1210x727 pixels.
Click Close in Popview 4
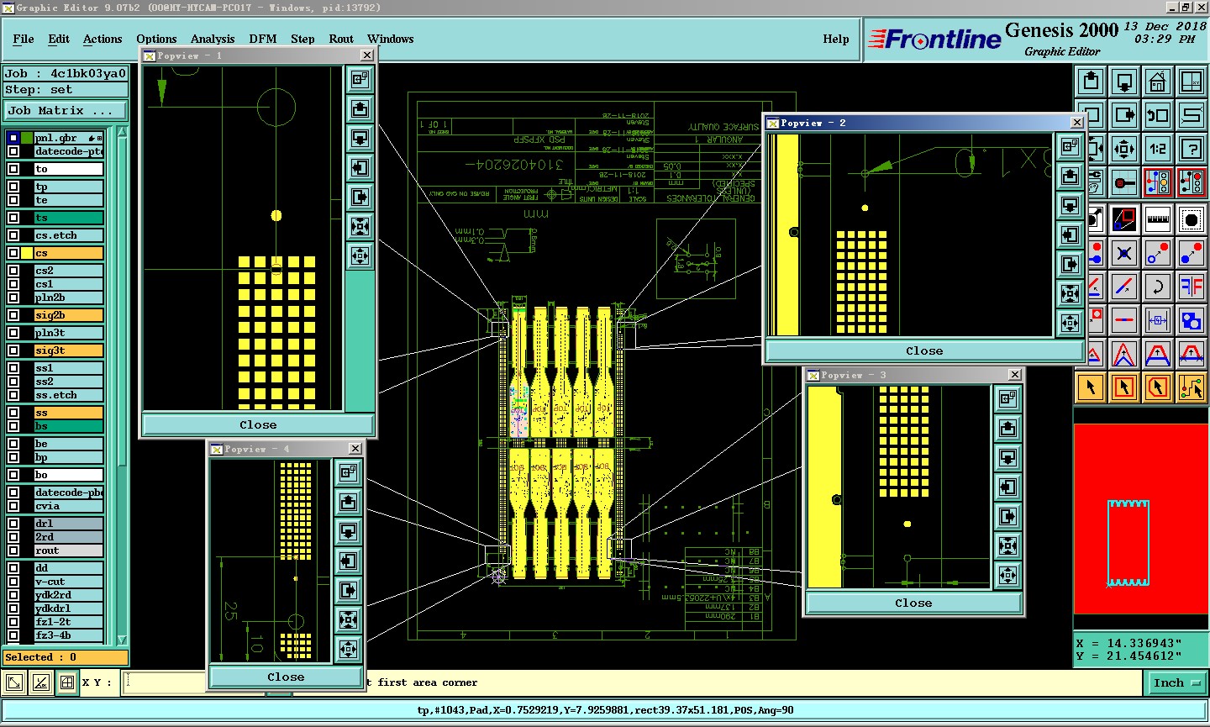click(286, 677)
